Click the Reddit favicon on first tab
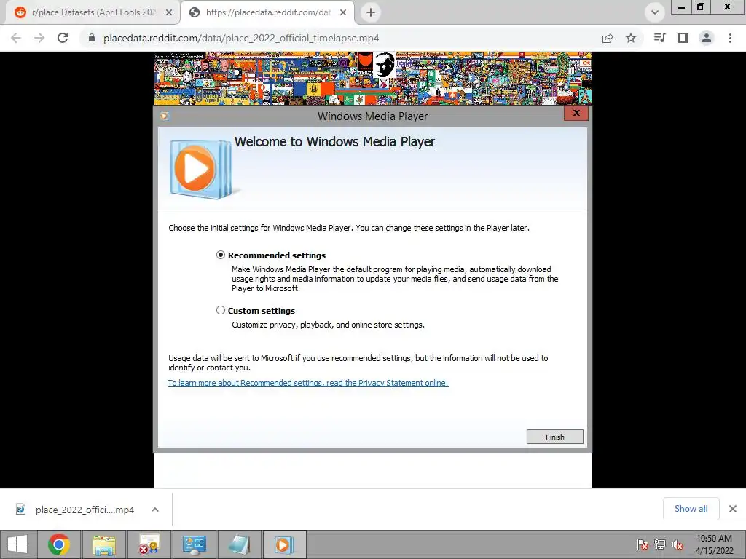Screen dimensions: 746x559 click(20, 12)
